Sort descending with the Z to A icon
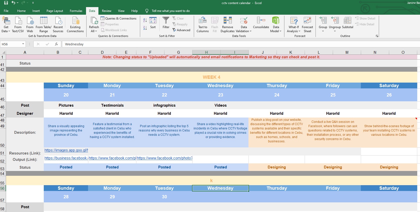 [145, 28]
